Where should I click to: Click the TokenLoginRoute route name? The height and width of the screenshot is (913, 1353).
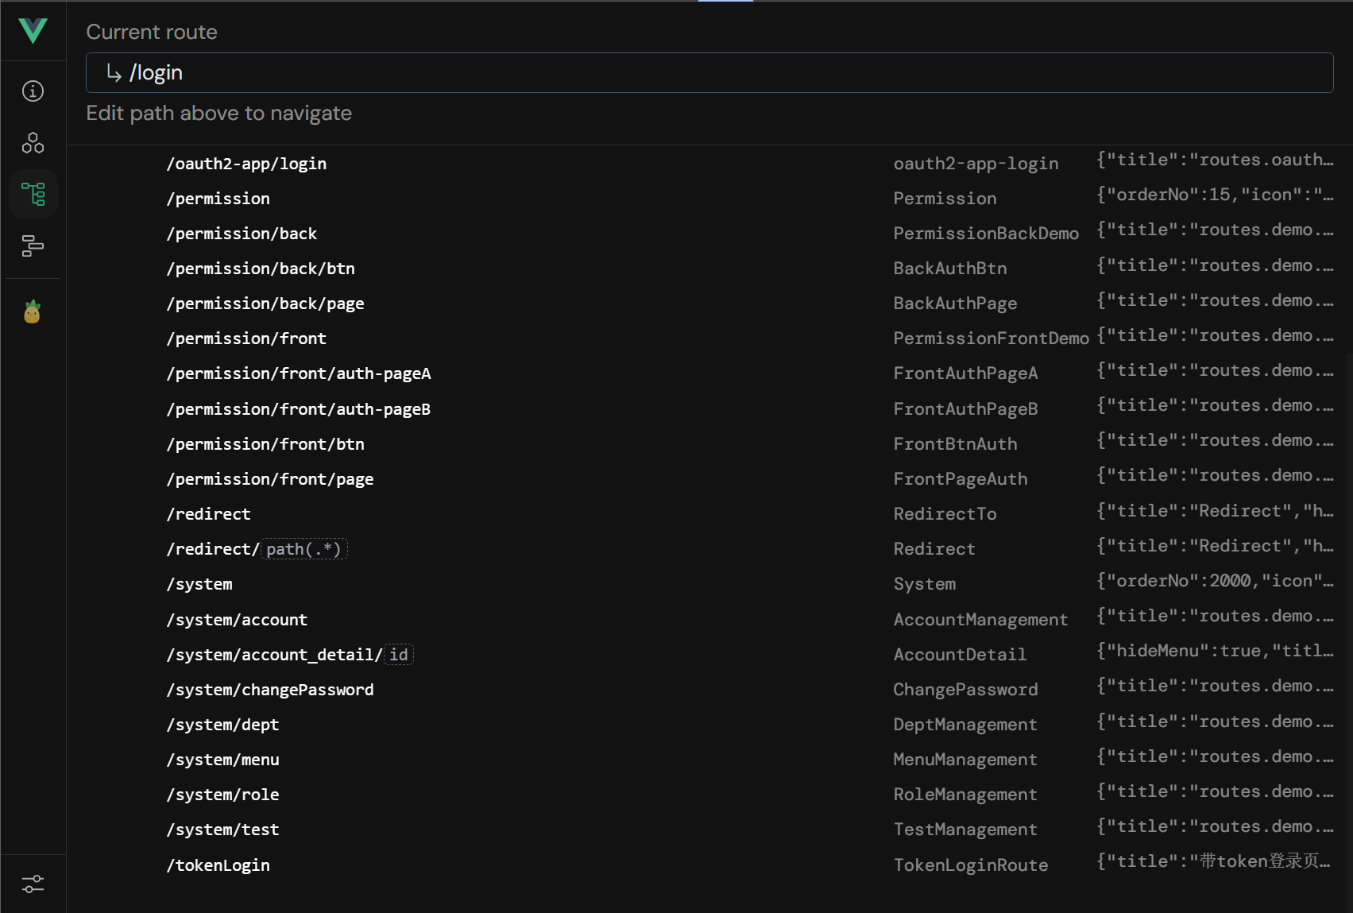pos(970,865)
